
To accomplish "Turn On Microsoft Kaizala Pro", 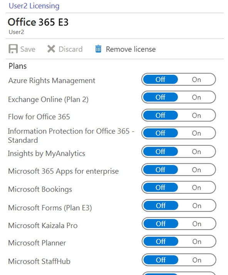I will pyautogui.click(x=197, y=224).
